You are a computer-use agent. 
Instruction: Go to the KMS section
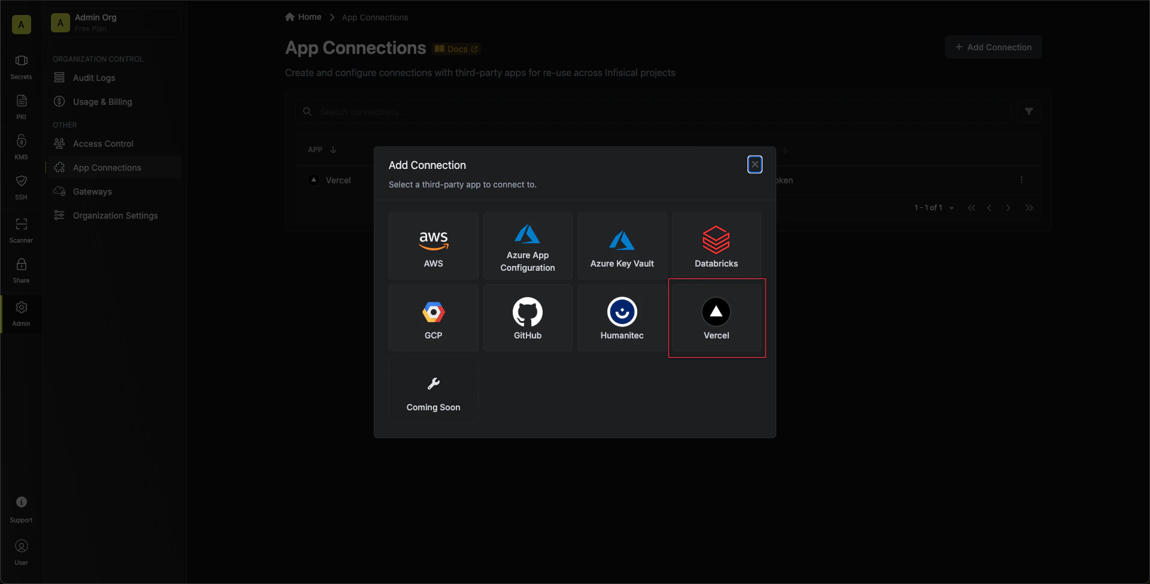coord(21,147)
